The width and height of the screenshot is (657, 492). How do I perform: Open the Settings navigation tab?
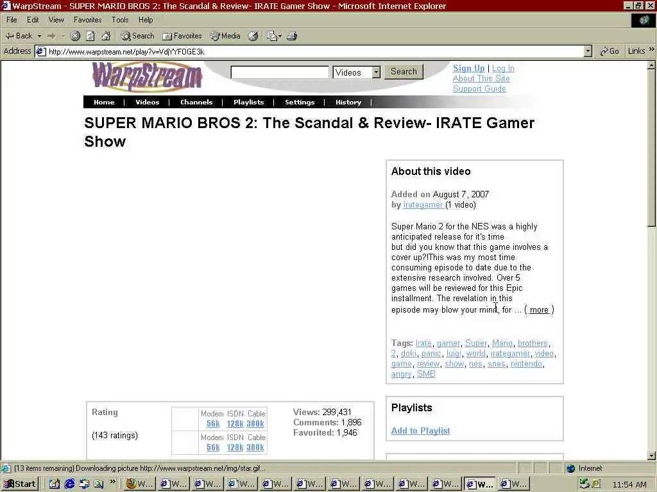[300, 102]
